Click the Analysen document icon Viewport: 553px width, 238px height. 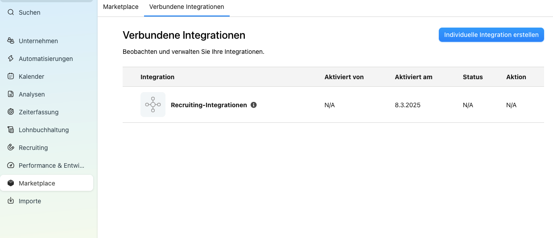[x=11, y=94]
